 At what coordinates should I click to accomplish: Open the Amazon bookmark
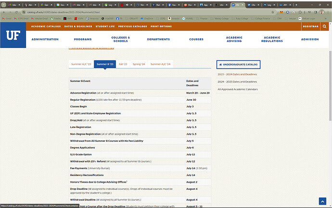174,19
